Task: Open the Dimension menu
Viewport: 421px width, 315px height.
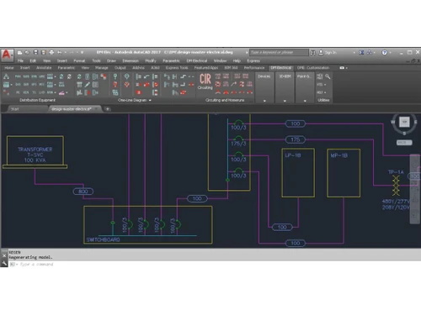Action: click(x=131, y=60)
